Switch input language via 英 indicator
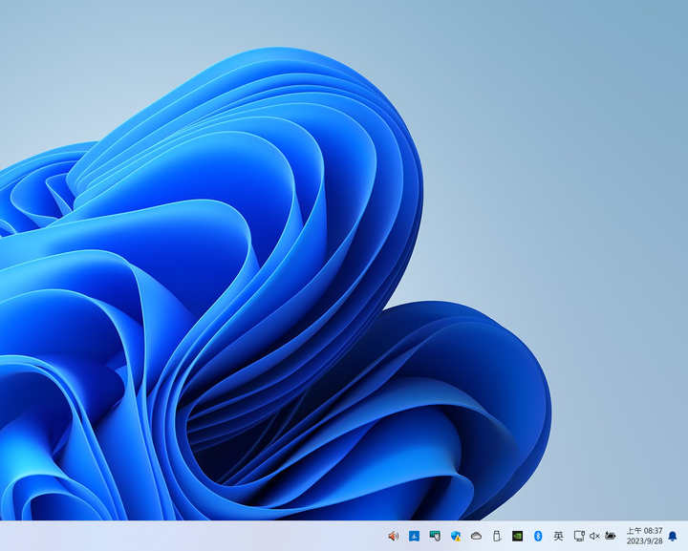Viewport: 688px width, 551px height. coord(558,536)
